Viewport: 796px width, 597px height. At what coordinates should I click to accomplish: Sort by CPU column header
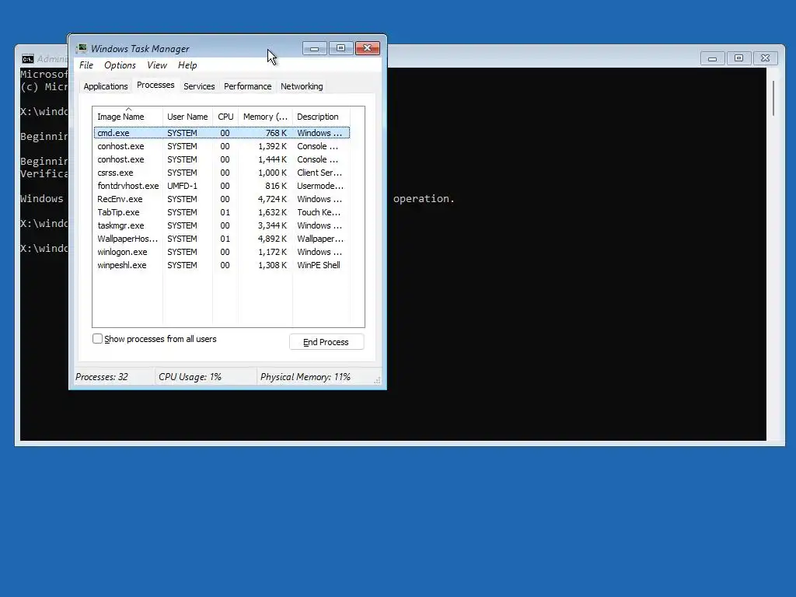point(225,117)
